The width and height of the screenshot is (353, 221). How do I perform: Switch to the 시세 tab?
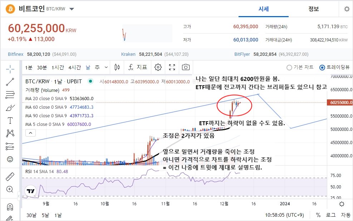coord(264,9)
